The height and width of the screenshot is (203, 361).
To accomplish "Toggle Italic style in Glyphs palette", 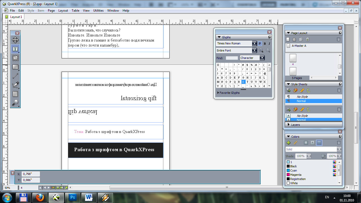I will (x=269, y=44).
